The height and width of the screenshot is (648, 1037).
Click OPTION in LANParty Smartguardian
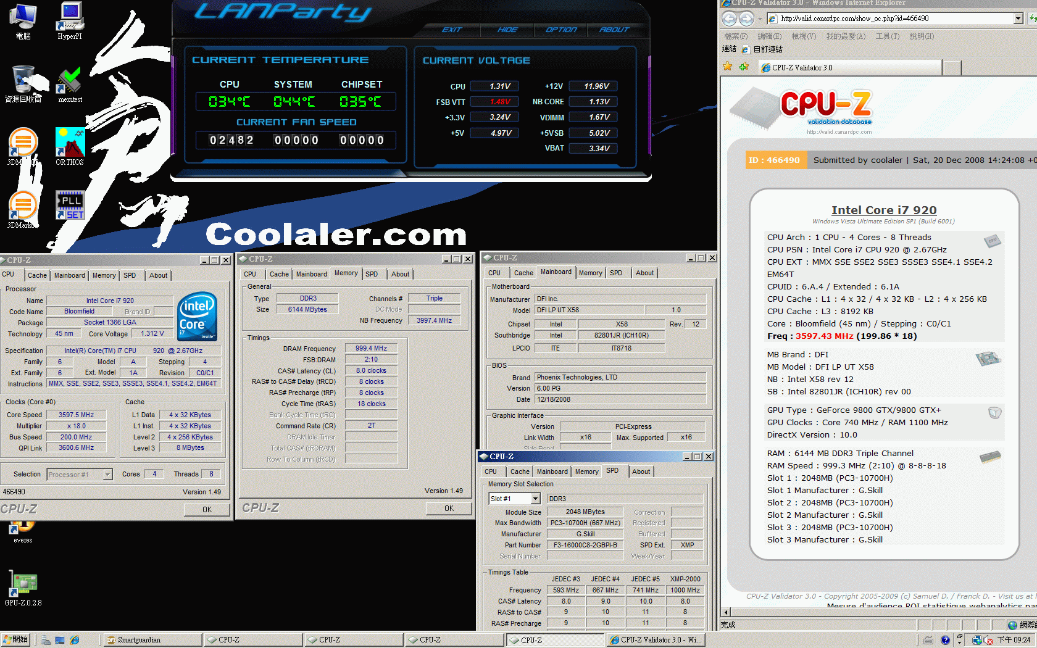561,30
